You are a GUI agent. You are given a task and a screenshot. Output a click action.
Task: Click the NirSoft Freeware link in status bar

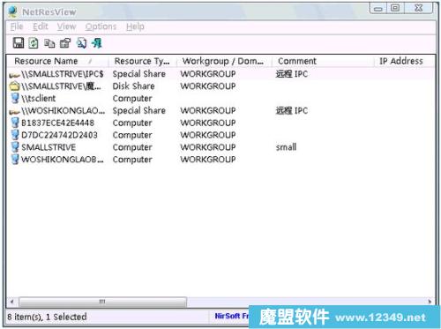point(232,316)
